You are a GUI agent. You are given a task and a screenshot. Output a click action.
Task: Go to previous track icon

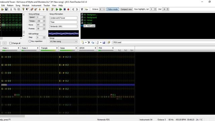tap(73, 9)
